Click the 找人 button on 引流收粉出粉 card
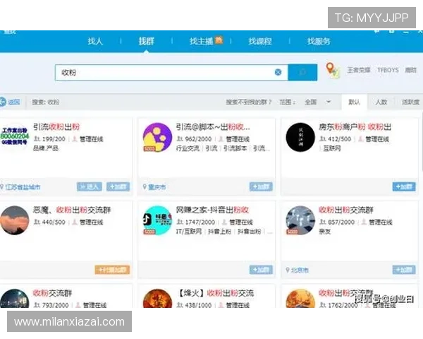 coord(90,186)
